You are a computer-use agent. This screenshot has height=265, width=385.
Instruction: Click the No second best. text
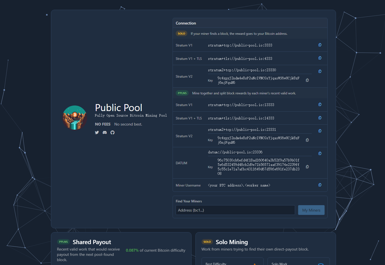(128, 124)
